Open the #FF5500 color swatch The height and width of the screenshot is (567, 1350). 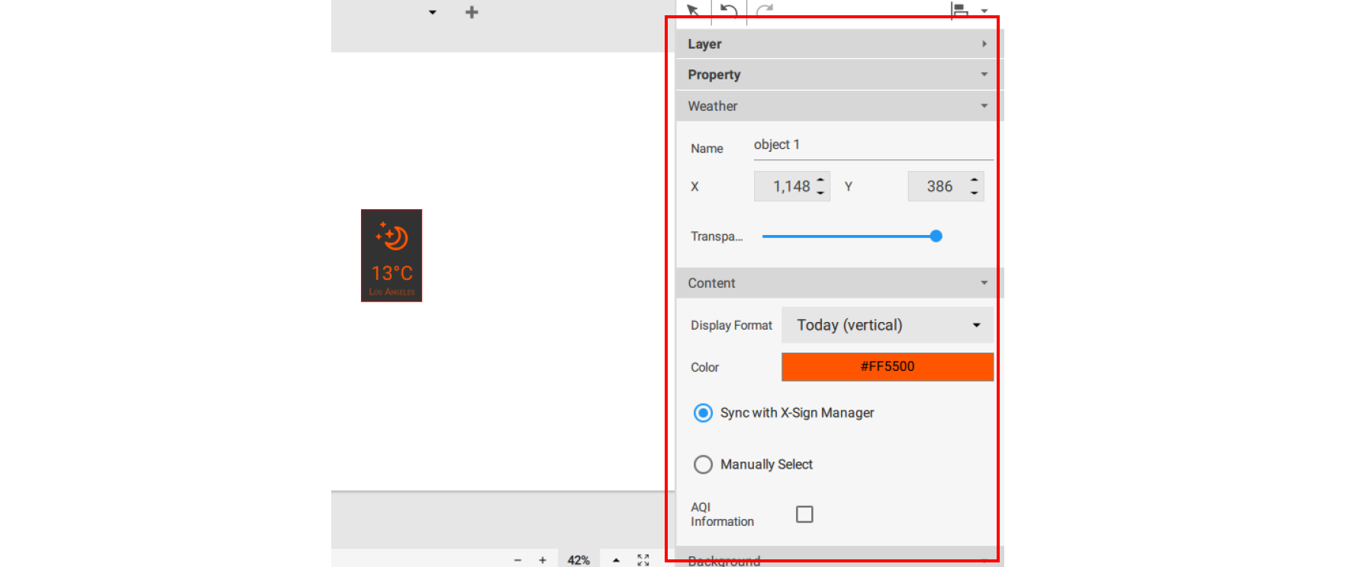pyautogui.click(x=888, y=367)
